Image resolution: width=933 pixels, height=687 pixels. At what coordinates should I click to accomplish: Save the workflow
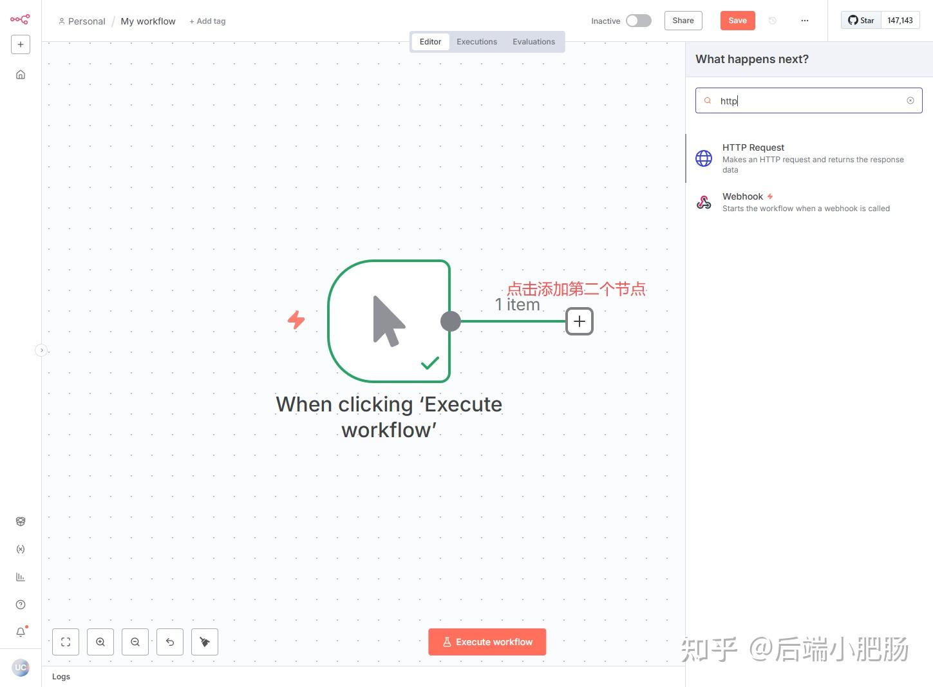click(x=737, y=21)
